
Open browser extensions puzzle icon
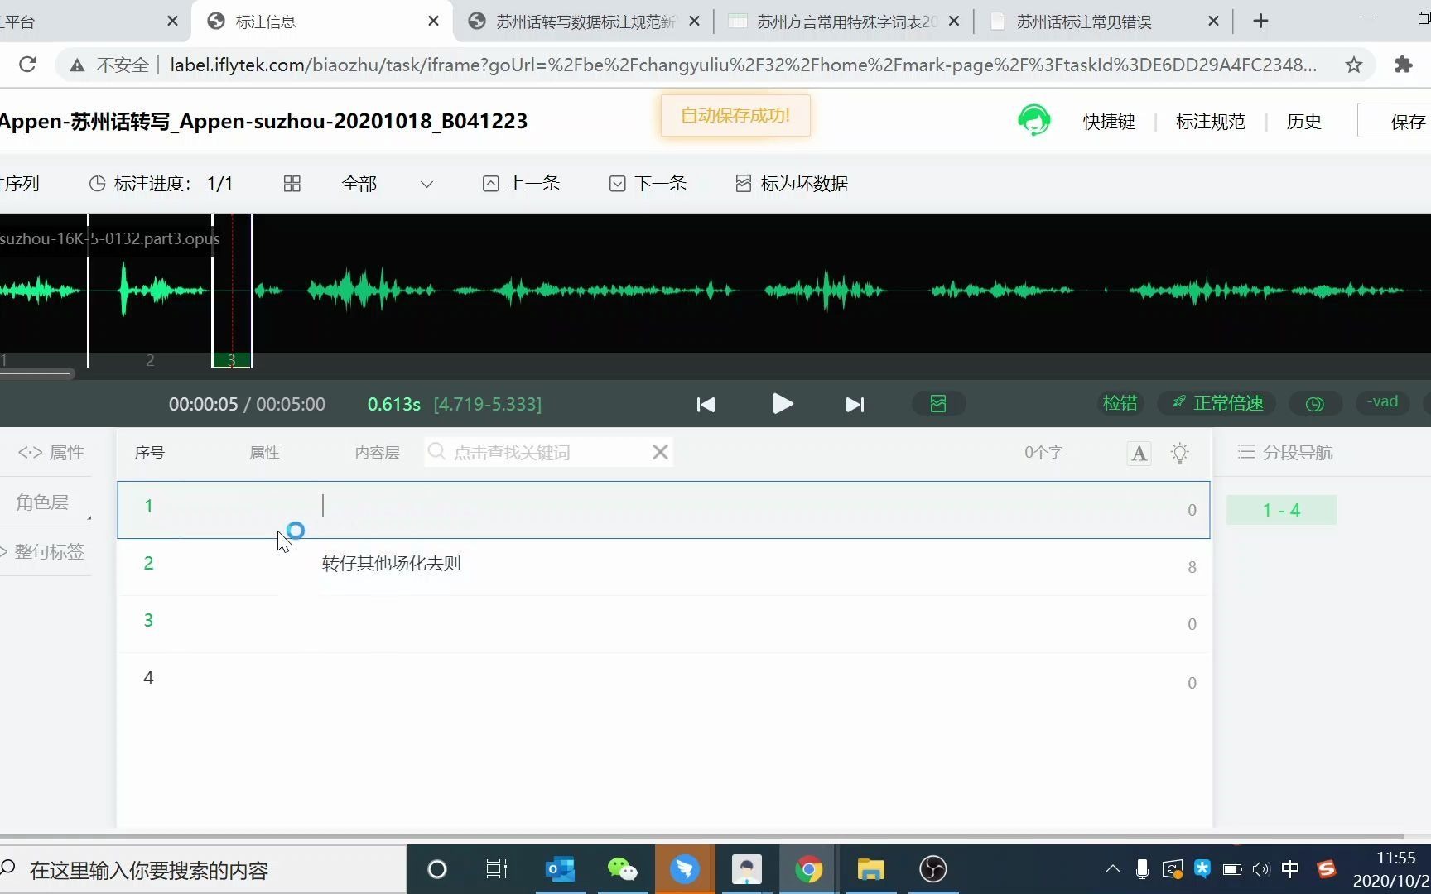1403,65
